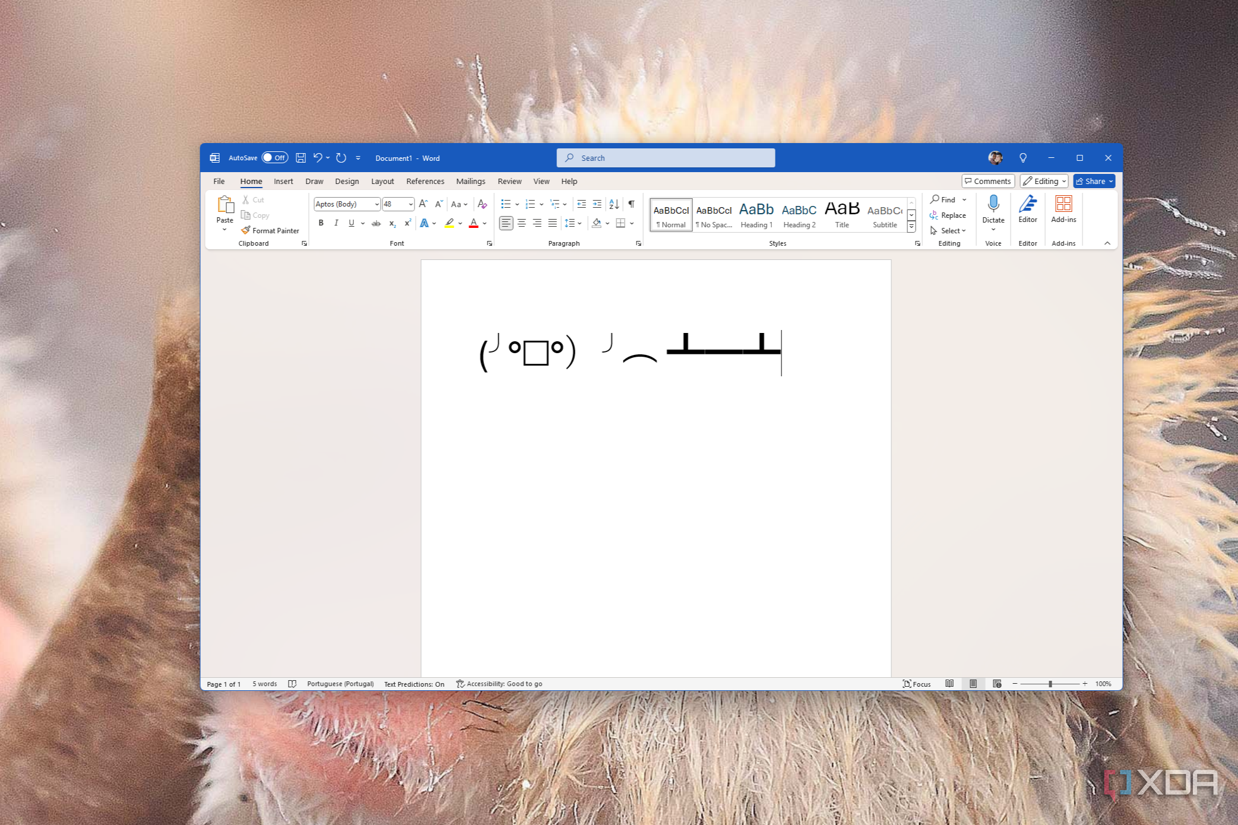This screenshot has height=825, width=1238.
Task: Clear all formatting icon
Action: 482,204
